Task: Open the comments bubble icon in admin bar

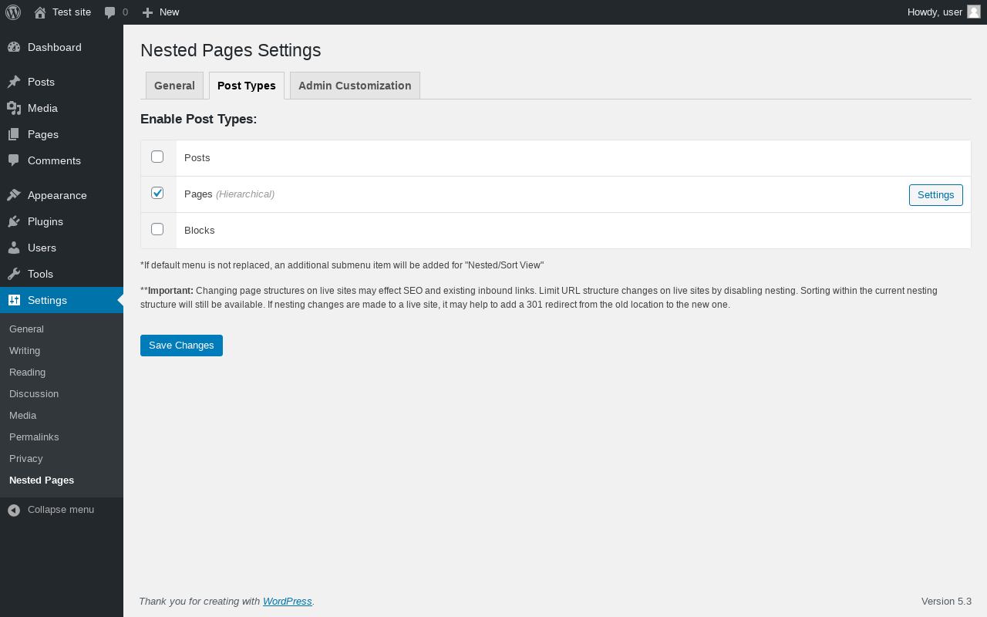Action: 110,12
